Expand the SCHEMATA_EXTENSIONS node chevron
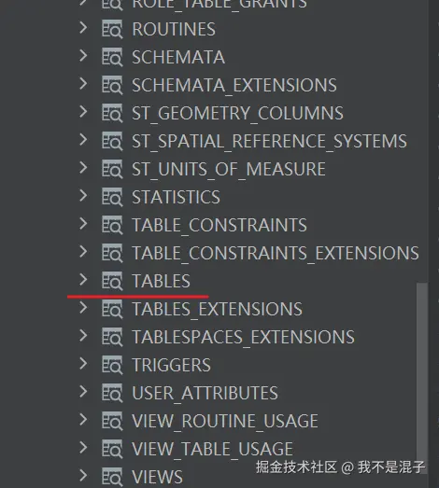This screenshot has width=439, height=488. tap(83, 84)
